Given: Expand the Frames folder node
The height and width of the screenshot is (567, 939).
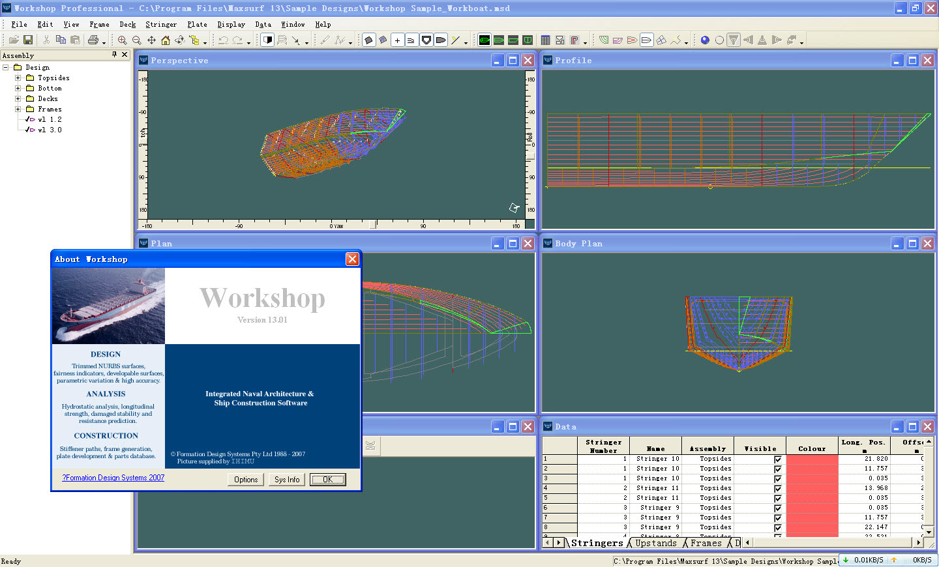Looking at the screenshot, I should pos(18,109).
